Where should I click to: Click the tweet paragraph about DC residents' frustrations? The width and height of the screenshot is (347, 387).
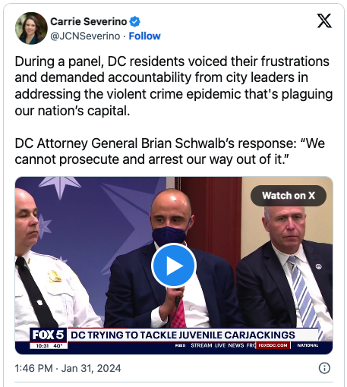(x=174, y=86)
